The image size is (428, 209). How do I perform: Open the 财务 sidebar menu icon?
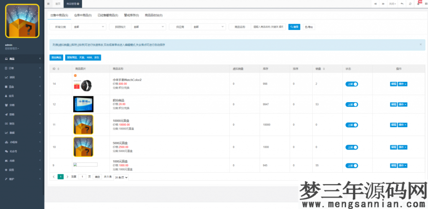pos(6,123)
